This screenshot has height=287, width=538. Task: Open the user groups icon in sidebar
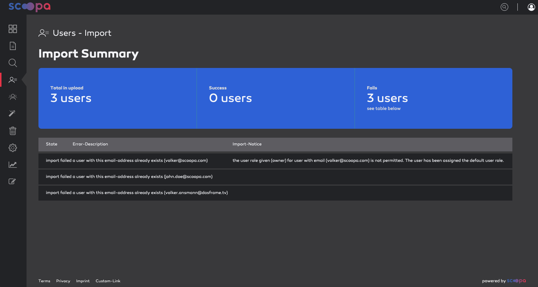pos(13,97)
